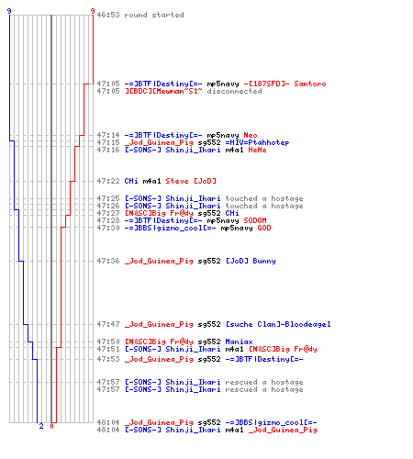
Task: Click player name Santoro at 47:05
Action: point(310,84)
